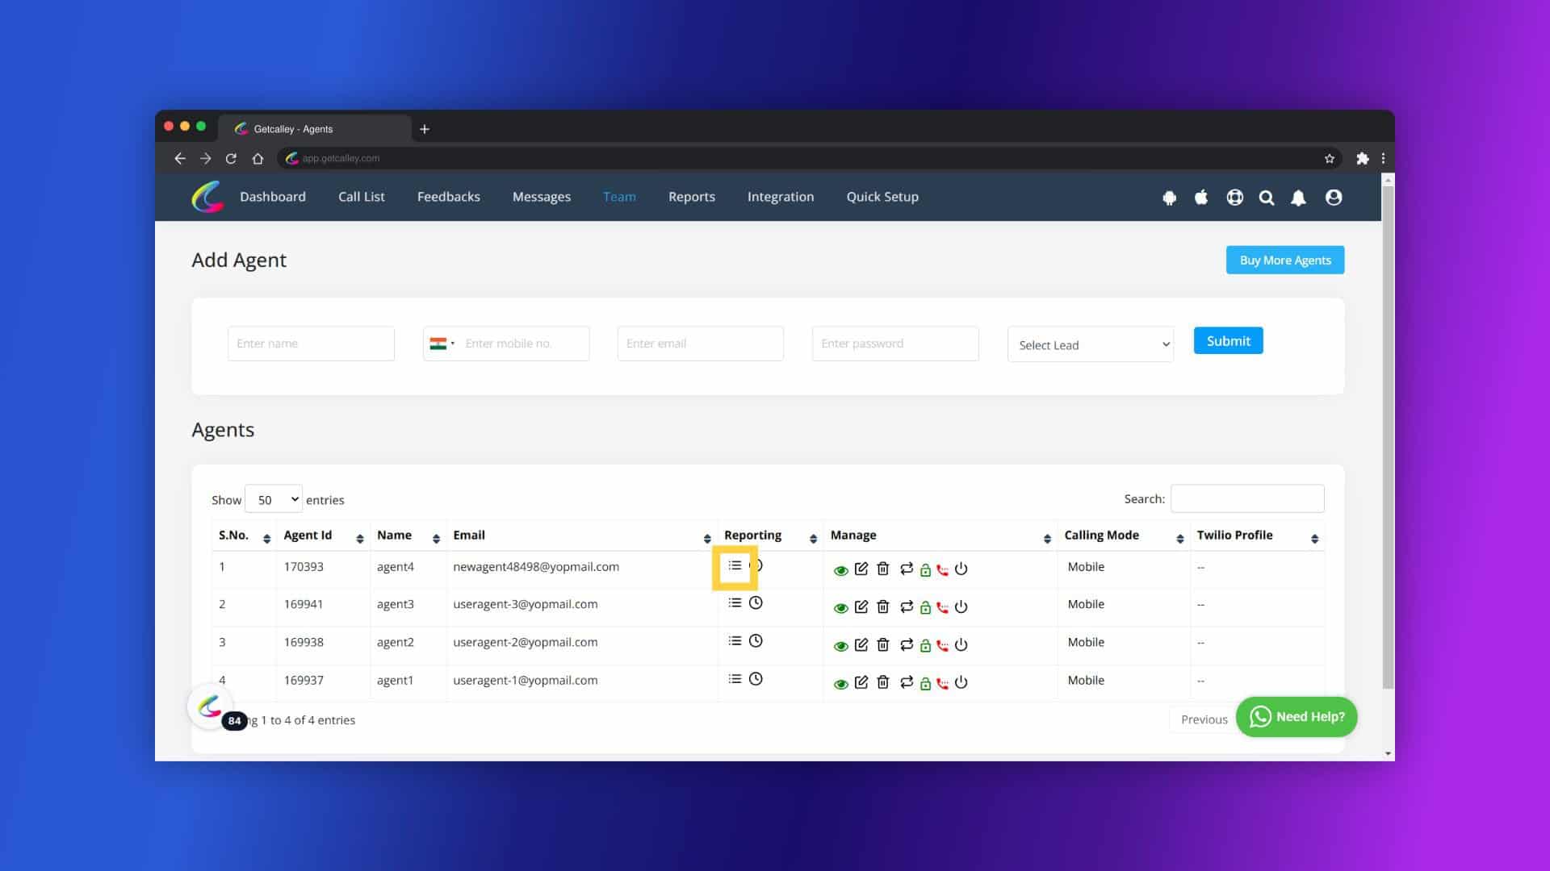Click the edit icon for agent3
1550x871 pixels.
tap(861, 606)
